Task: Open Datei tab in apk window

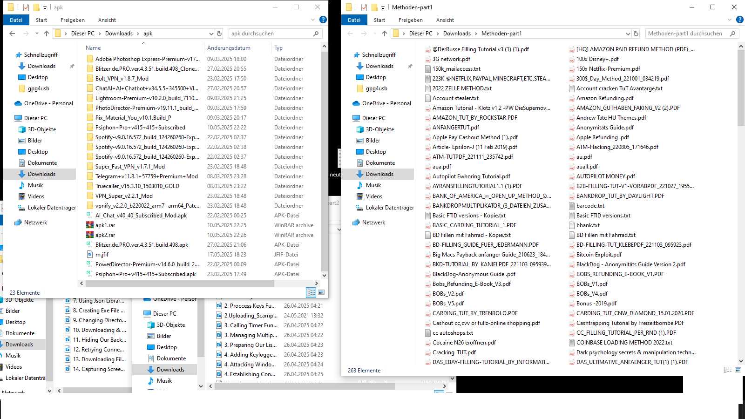Action: 16,20
